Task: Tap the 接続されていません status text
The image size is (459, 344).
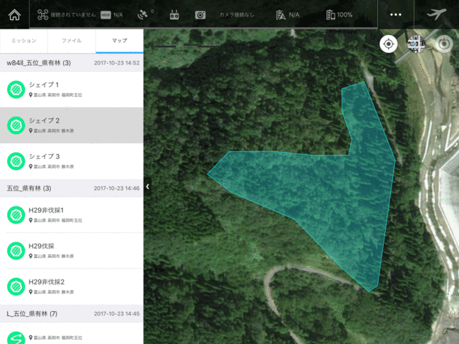Action: tap(73, 15)
